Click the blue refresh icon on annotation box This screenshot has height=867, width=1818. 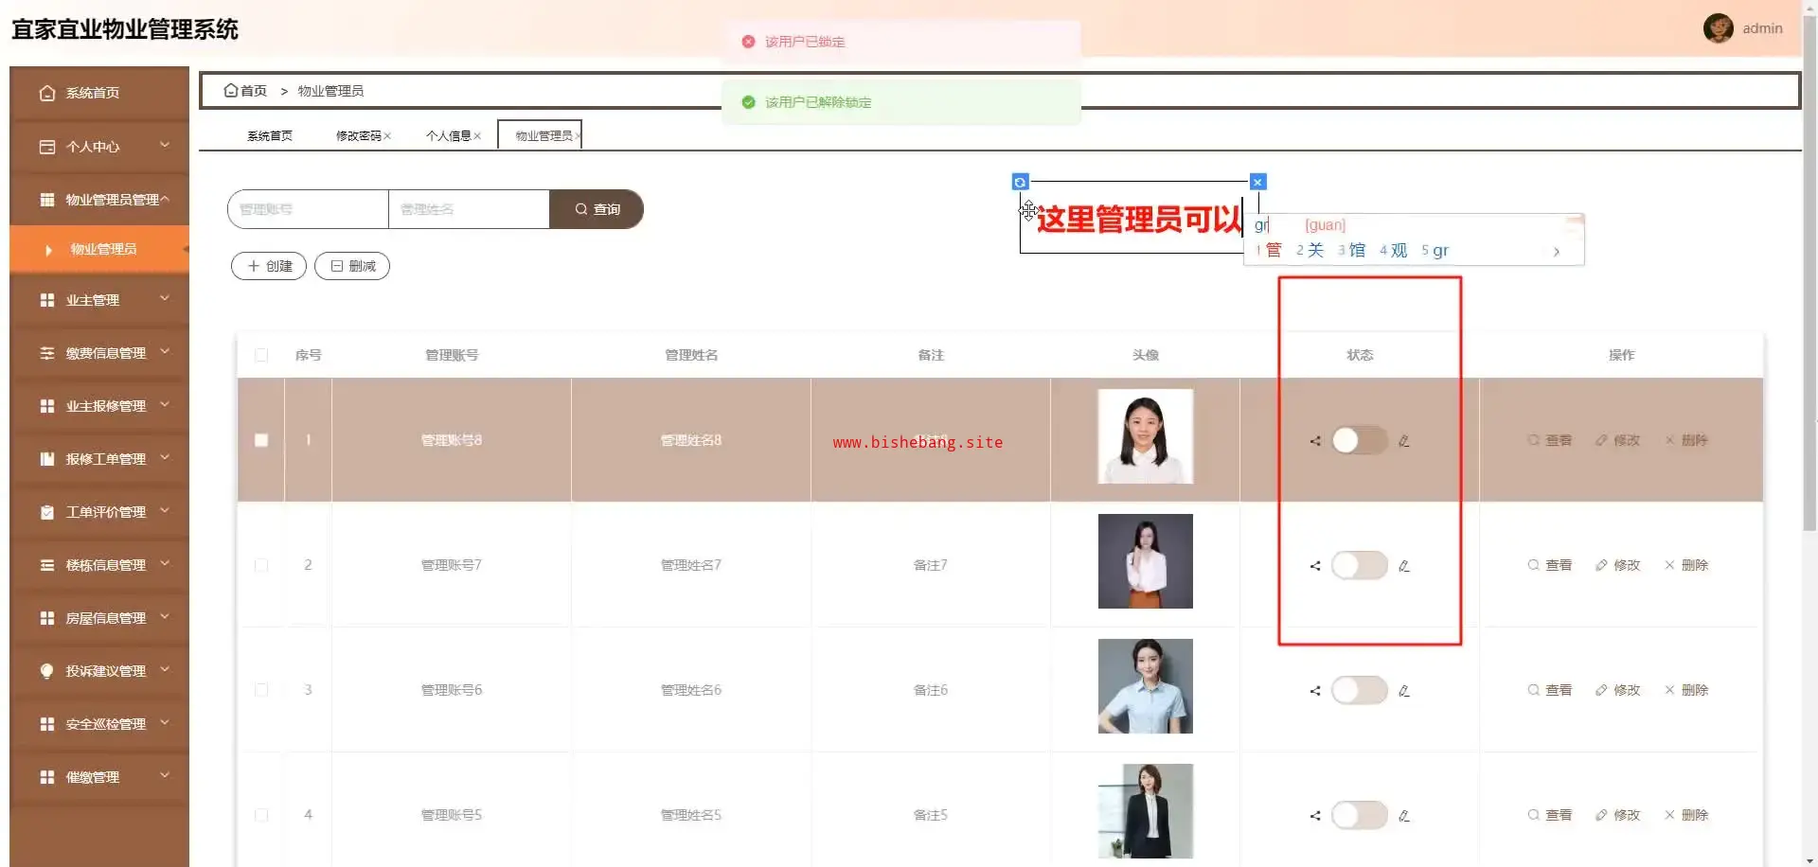pos(1020,182)
